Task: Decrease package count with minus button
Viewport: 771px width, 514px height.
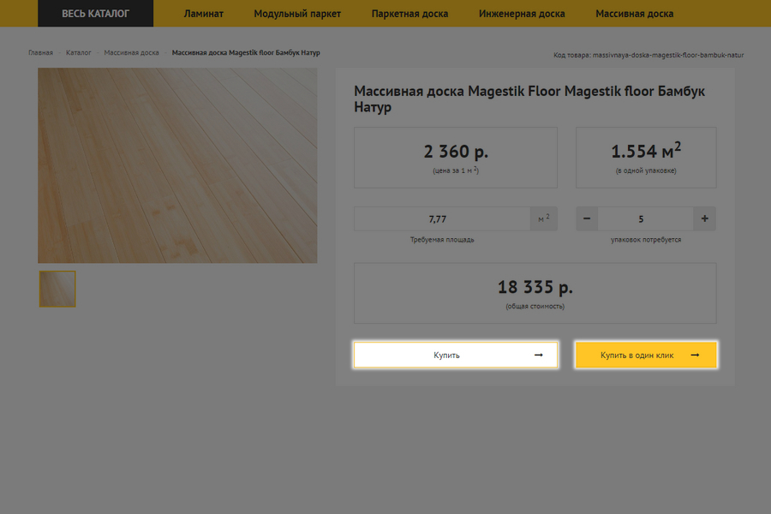Action: [x=587, y=218]
